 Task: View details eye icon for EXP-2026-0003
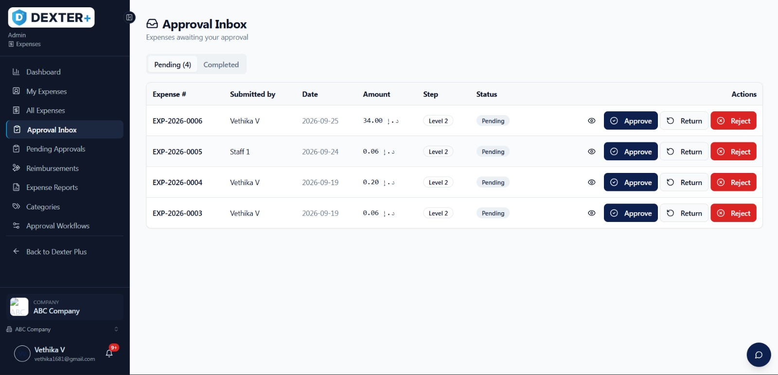click(591, 213)
